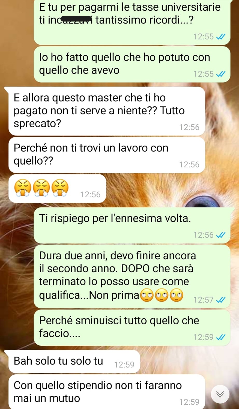The width and height of the screenshot is (239, 409).
Task: Select message 'Perché sminuisci tutto quello che faccio'
Action: [x=132, y=328]
